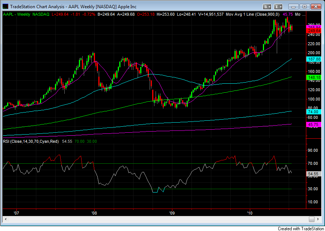
Task: Click the open value 'O=253.18'
Action: coord(146,14)
